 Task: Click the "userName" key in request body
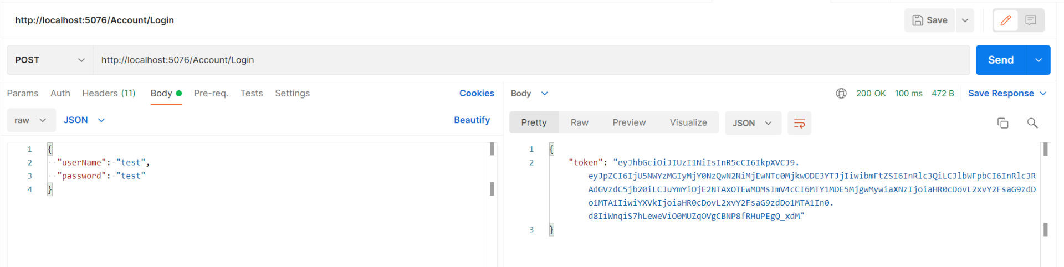pos(81,162)
